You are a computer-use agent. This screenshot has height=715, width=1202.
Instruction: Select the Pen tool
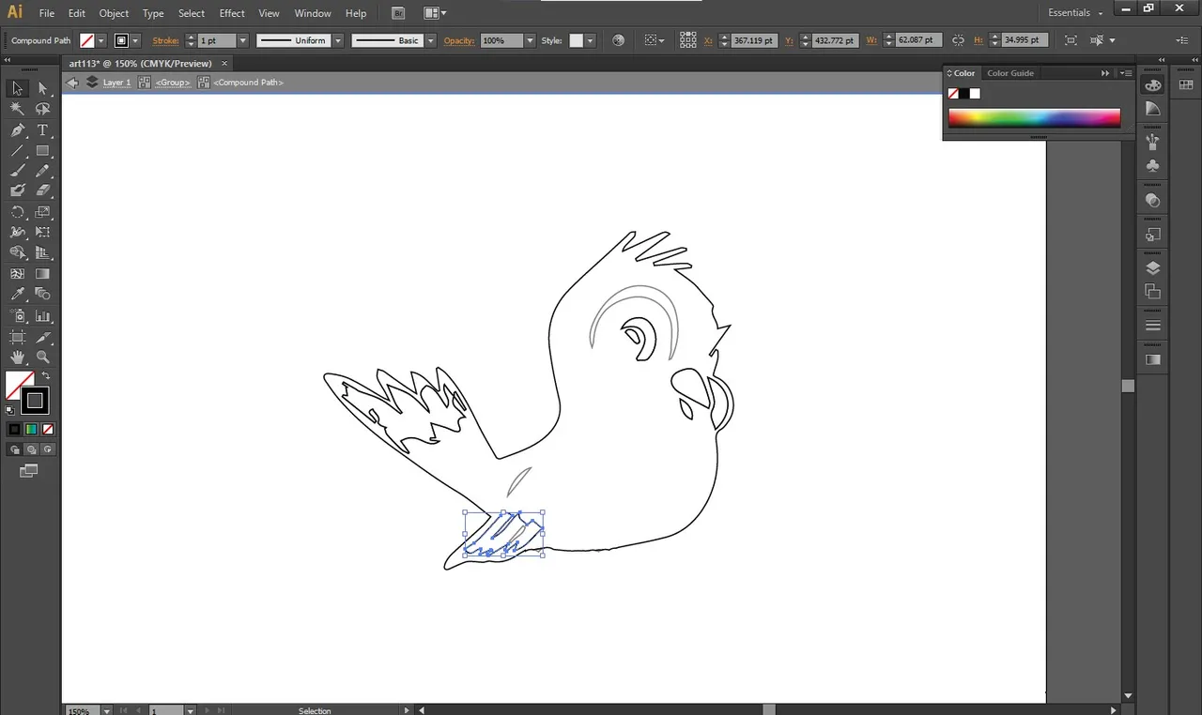pos(17,129)
